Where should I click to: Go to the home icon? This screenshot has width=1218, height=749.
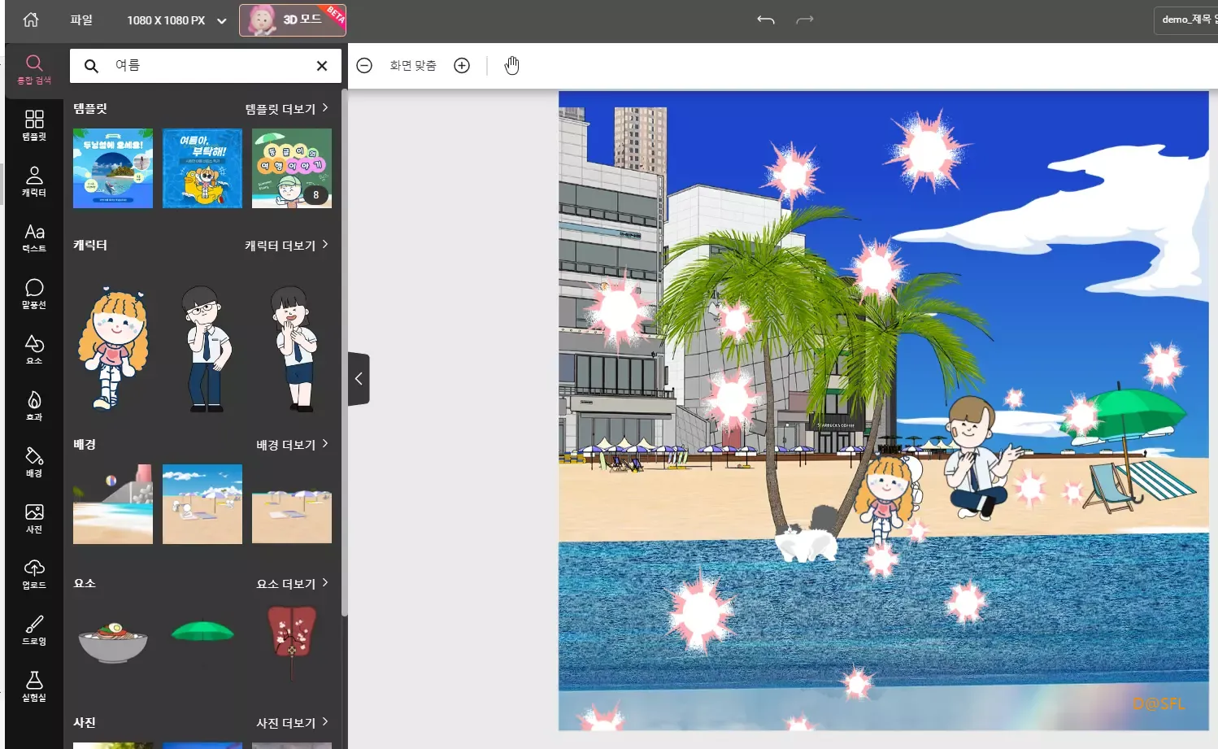pyautogui.click(x=31, y=20)
